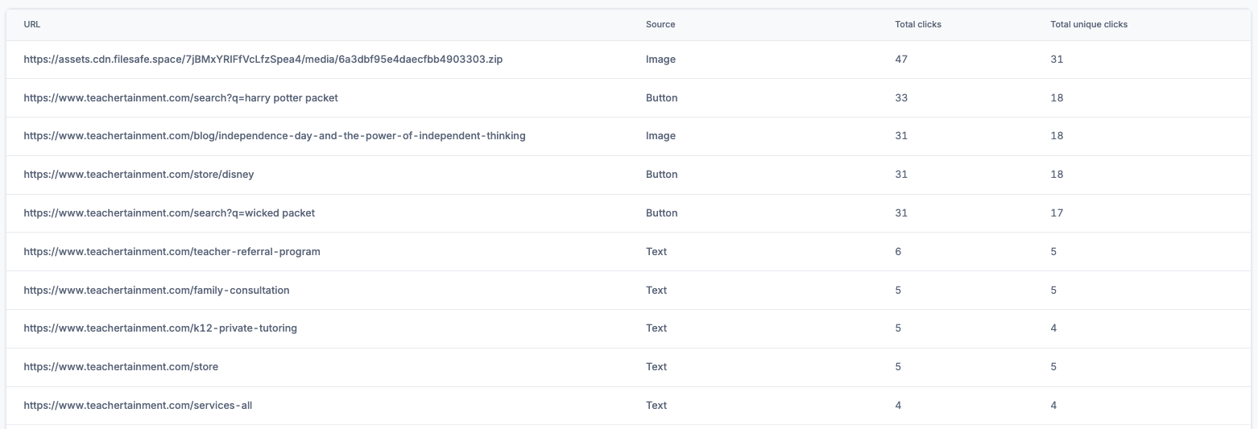Click total clicks 4 in services-all row
Image resolution: width=1258 pixels, height=429 pixels.
click(x=898, y=406)
